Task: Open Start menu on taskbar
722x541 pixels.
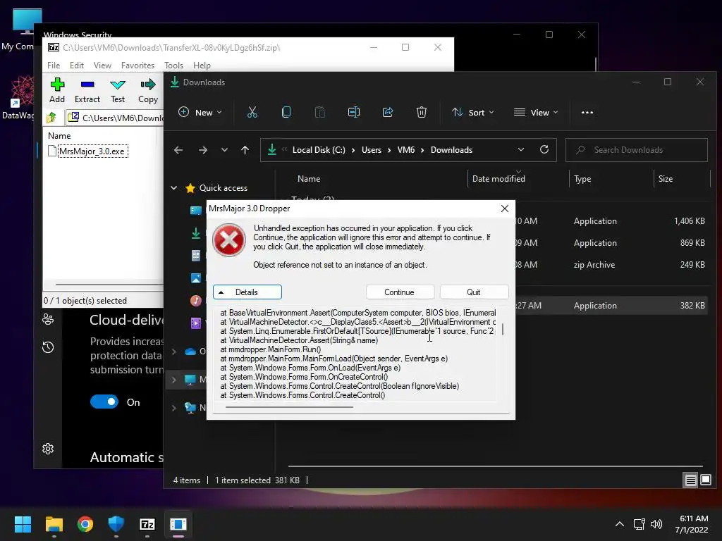Action: coord(23,524)
